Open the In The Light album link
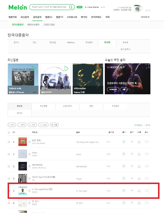 point(82,191)
